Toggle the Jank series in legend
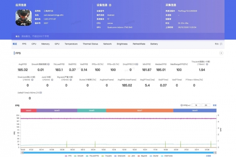 131,156
